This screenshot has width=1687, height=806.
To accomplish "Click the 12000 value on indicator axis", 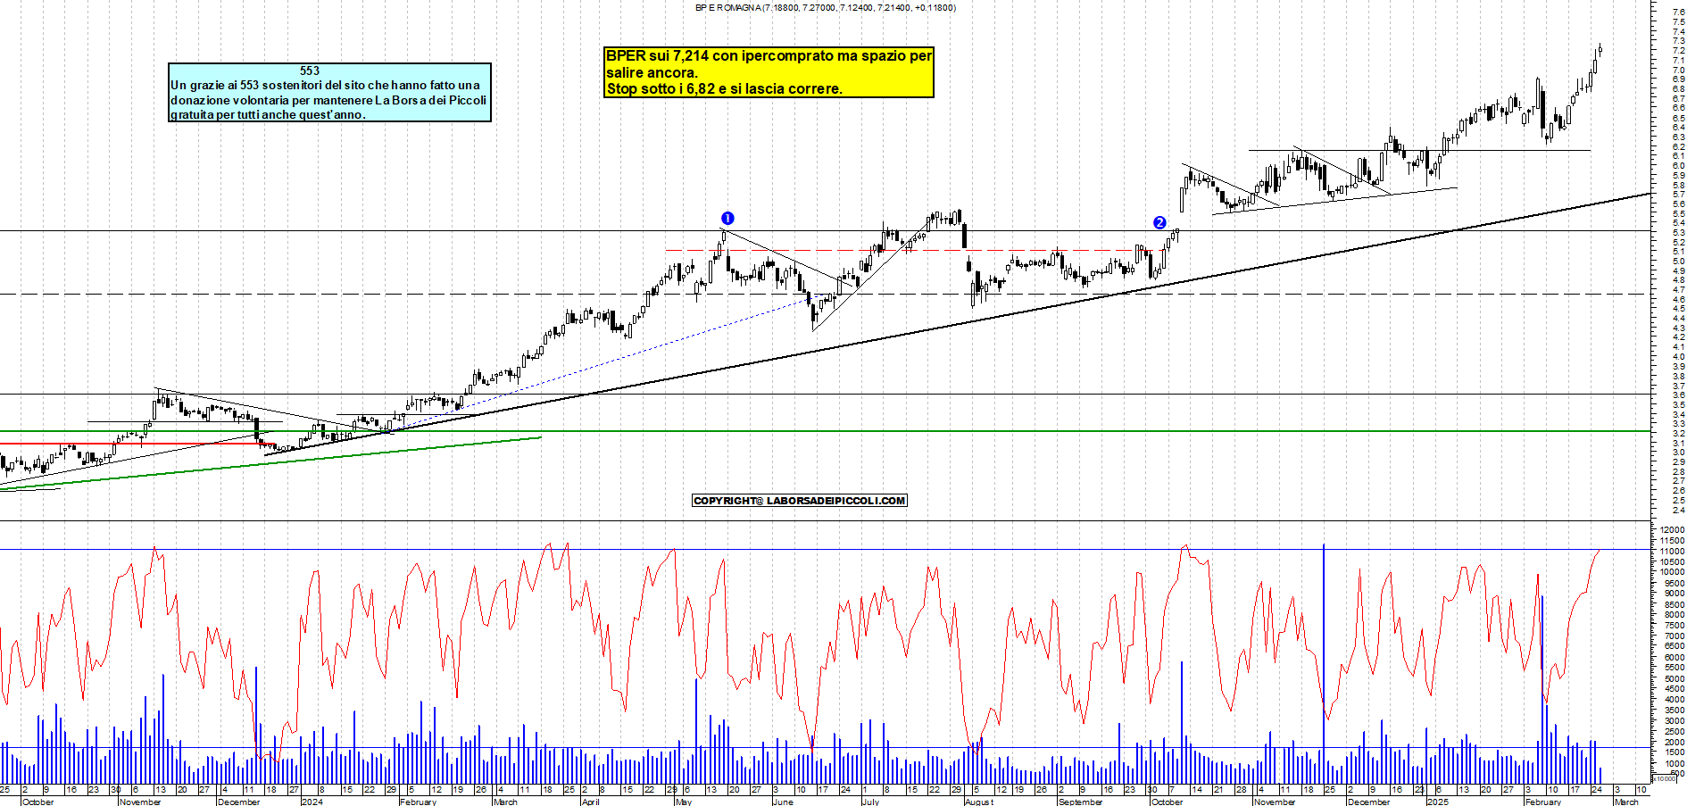I will point(1672,529).
